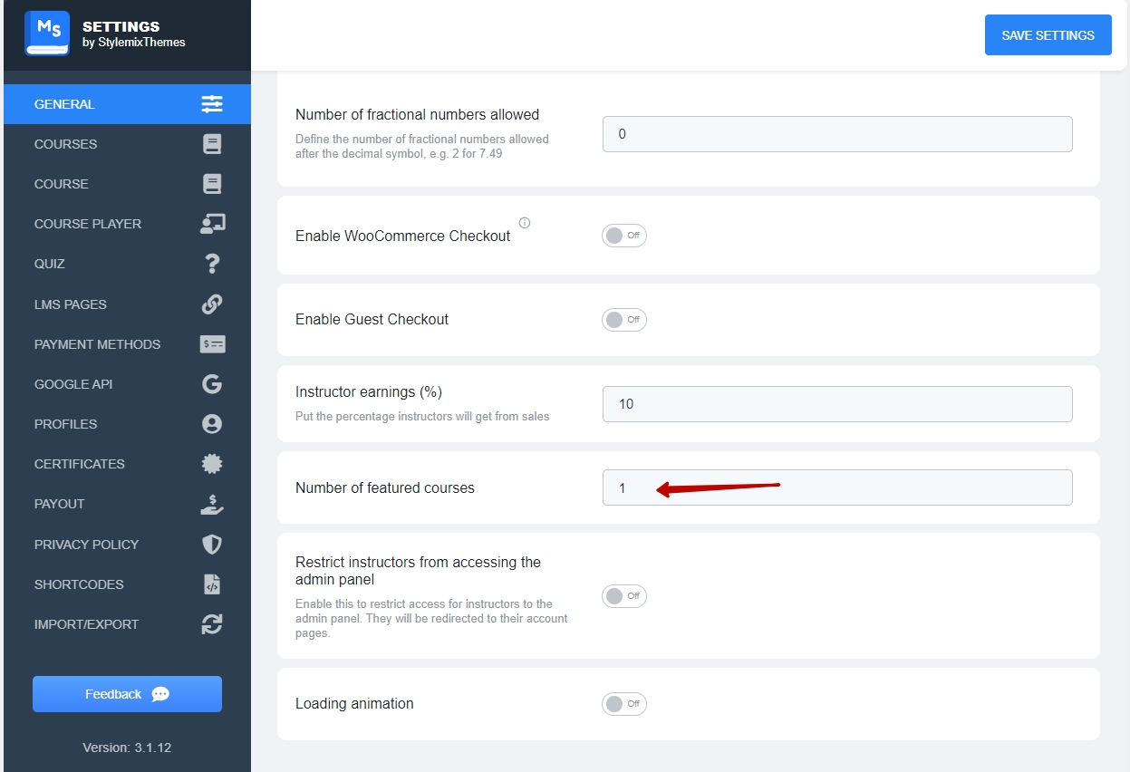Click info icon beside WooCommerce Checkout label
Image resolution: width=1130 pixels, height=772 pixels.
click(525, 223)
